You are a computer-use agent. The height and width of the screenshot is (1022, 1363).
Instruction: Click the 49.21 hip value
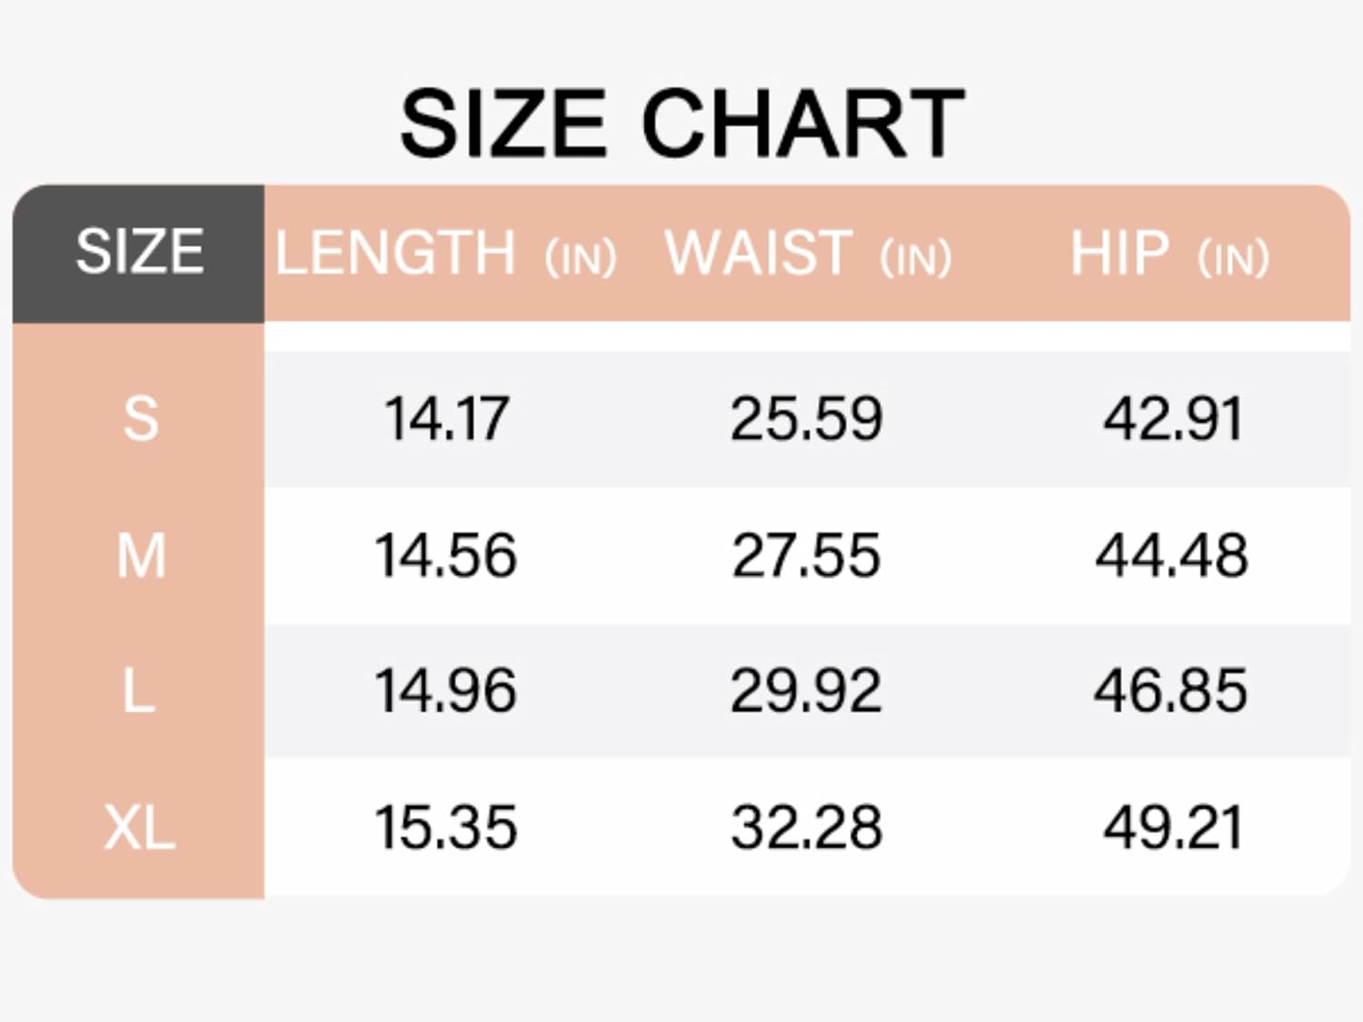[x=1171, y=827]
